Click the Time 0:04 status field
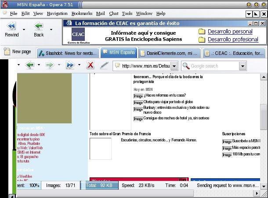 pyautogui.click(x=177, y=185)
